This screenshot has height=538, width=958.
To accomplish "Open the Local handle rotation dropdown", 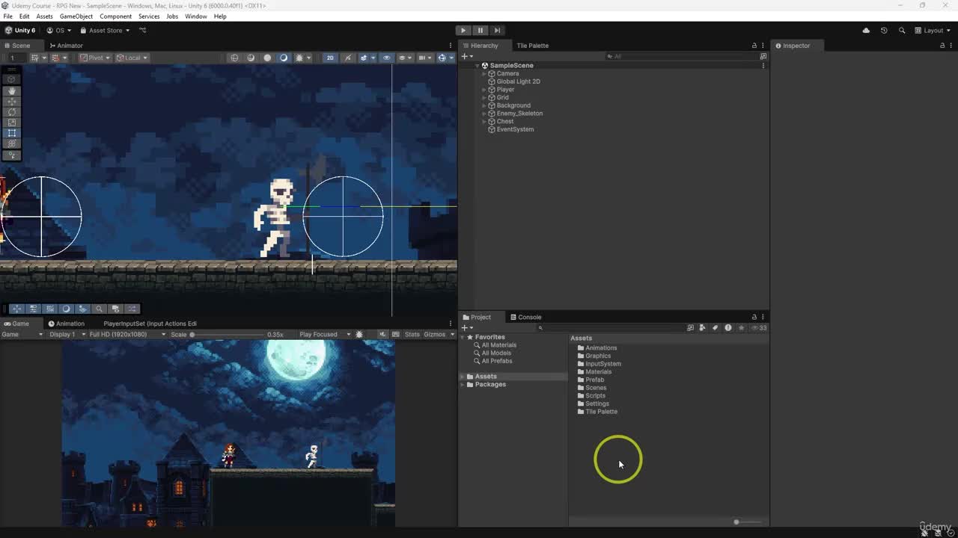I will 132,58.
